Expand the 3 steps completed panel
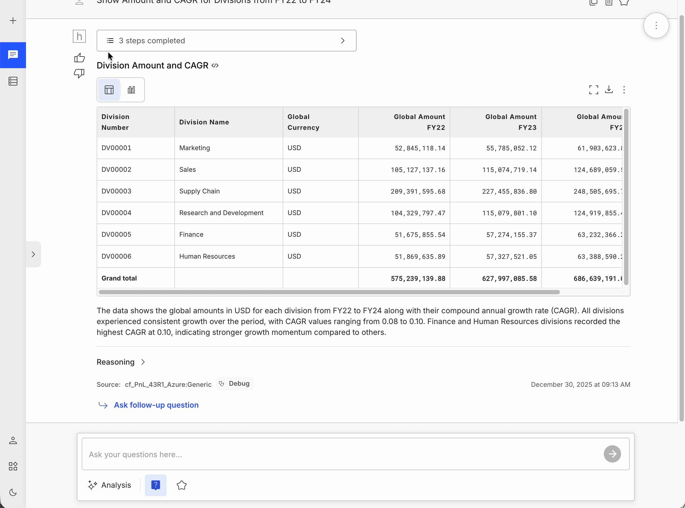Image resolution: width=685 pixels, height=508 pixels. tap(227, 41)
